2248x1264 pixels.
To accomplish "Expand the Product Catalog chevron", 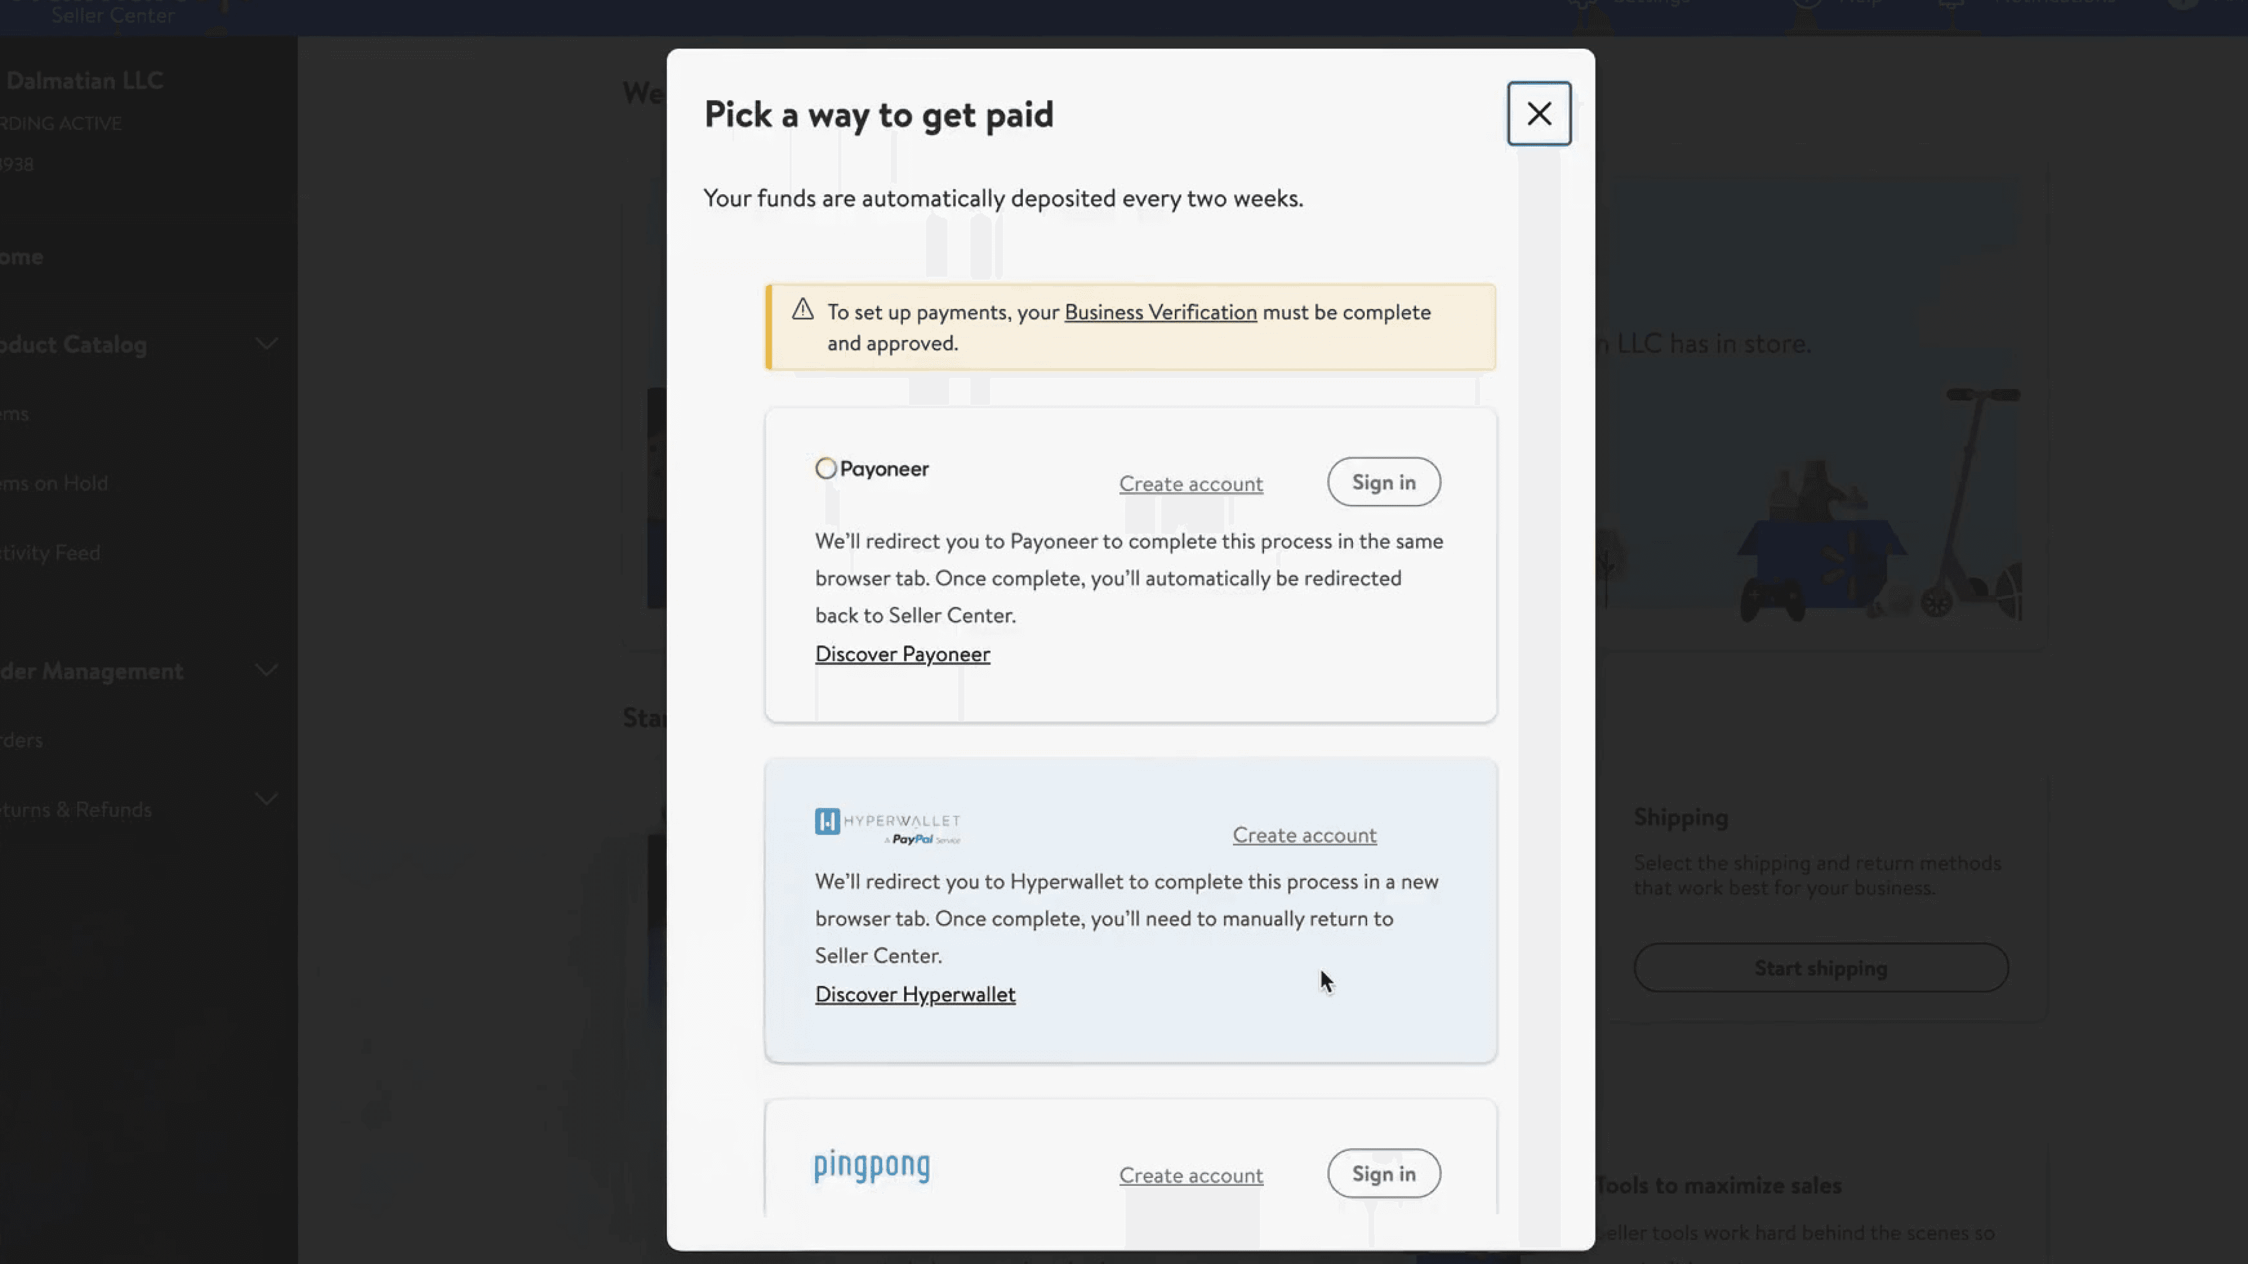I will coord(266,344).
